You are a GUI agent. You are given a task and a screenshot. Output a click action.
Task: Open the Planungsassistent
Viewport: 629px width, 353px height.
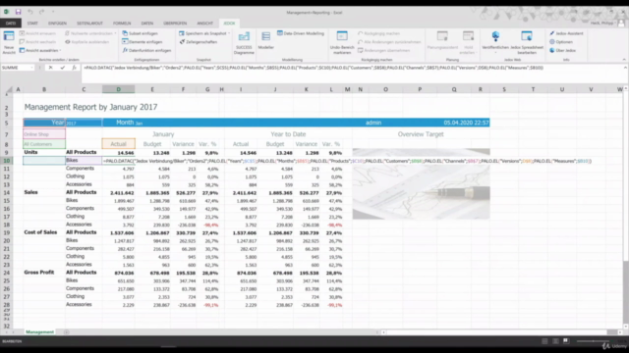(442, 40)
